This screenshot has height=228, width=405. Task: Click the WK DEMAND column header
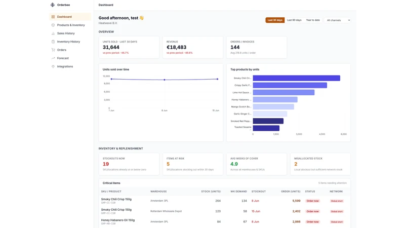[x=238, y=192]
